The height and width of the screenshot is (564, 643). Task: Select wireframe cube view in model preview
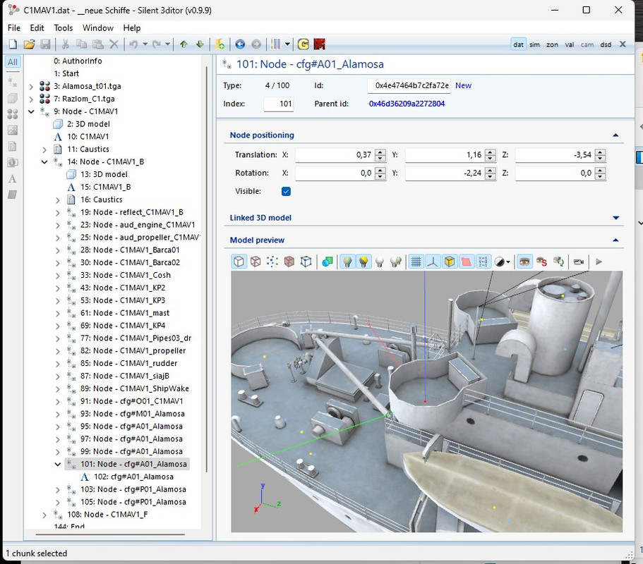256,262
